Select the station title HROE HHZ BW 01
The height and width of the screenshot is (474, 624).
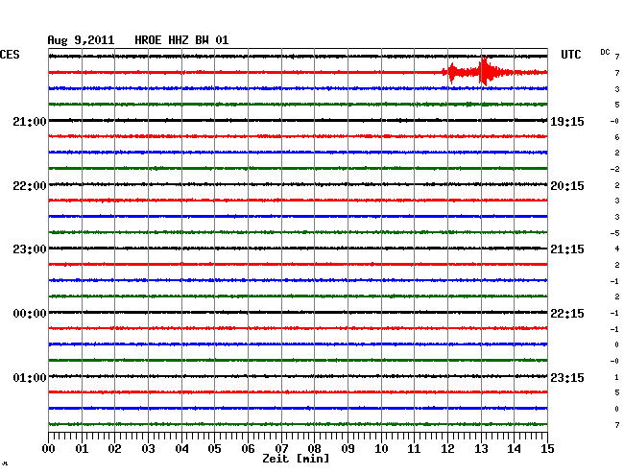[x=181, y=40]
